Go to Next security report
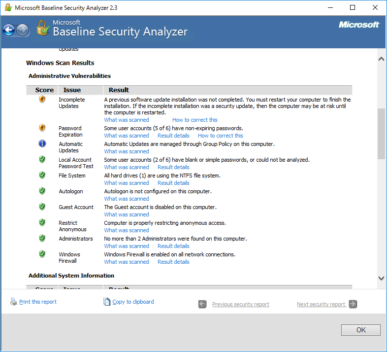 321,304
